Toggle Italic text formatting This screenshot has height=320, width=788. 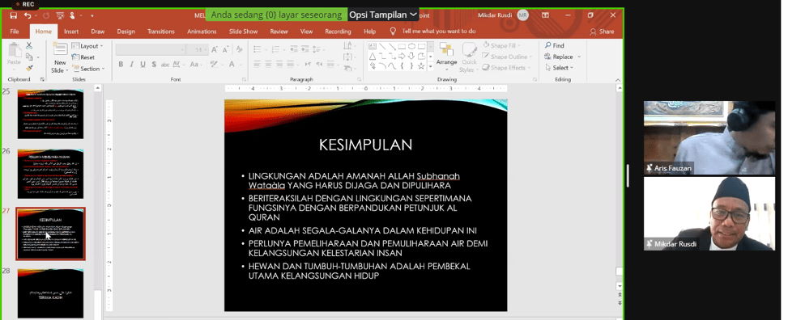click(x=132, y=64)
